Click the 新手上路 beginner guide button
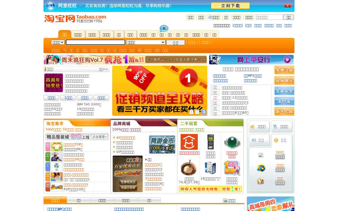Image resolution: width=338 pixels, height=211 pixels. tap(284, 112)
